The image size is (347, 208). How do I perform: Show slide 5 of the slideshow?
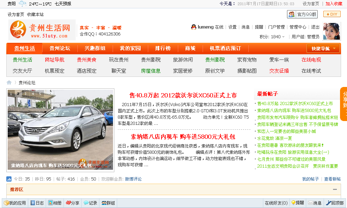pos(40,94)
